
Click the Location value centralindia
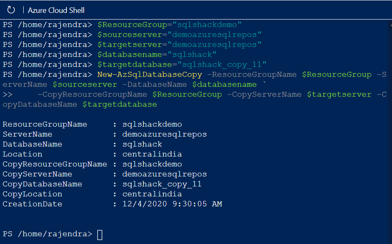click(152, 154)
